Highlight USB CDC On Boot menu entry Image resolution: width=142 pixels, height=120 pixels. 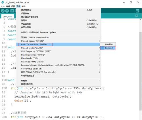58,45
